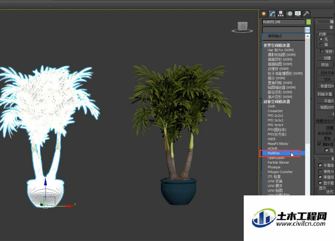Click the 创建 button
This screenshot has height=241, width=335.
326,58
